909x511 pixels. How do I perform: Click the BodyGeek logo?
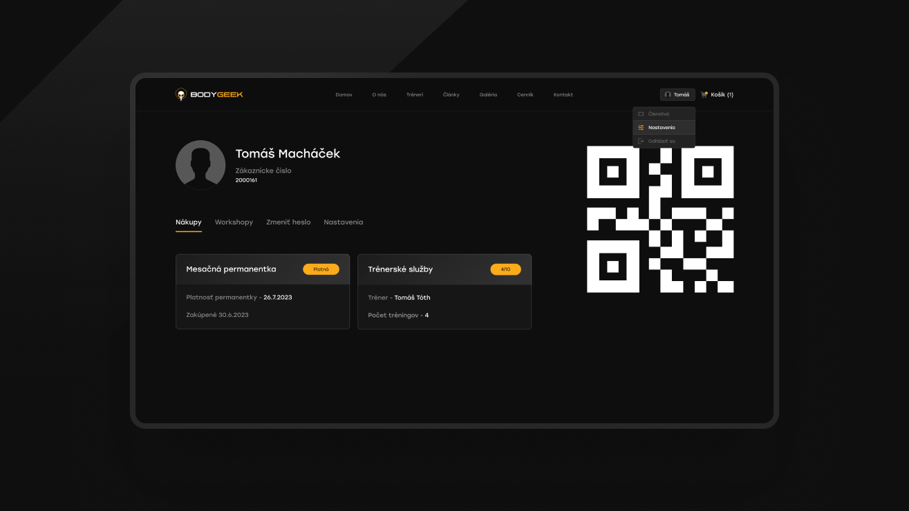pyautogui.click(x=209, y=95)
